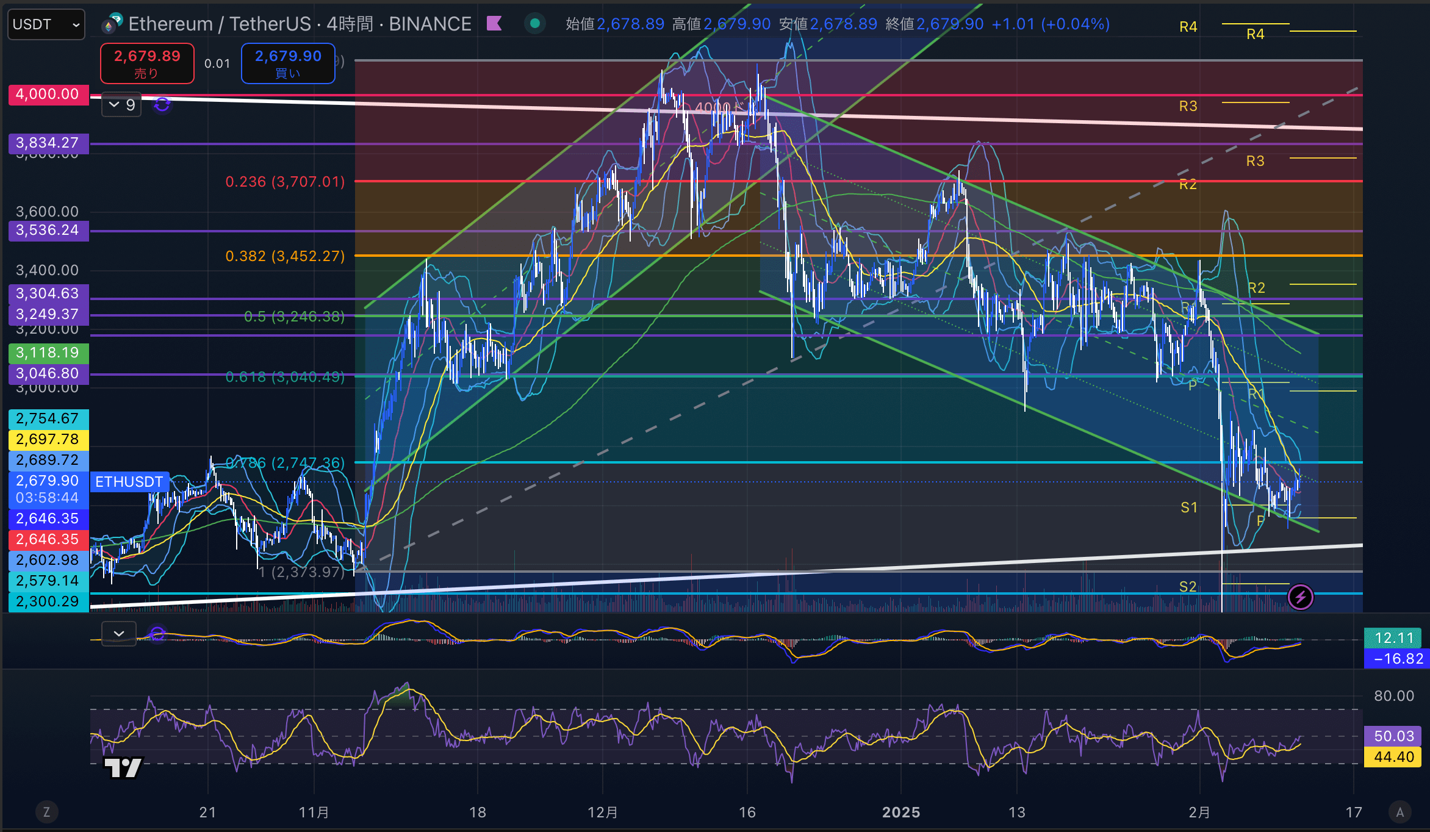Select the 3,304.63 price label
Screen dimensions: 1430x832
48,294
